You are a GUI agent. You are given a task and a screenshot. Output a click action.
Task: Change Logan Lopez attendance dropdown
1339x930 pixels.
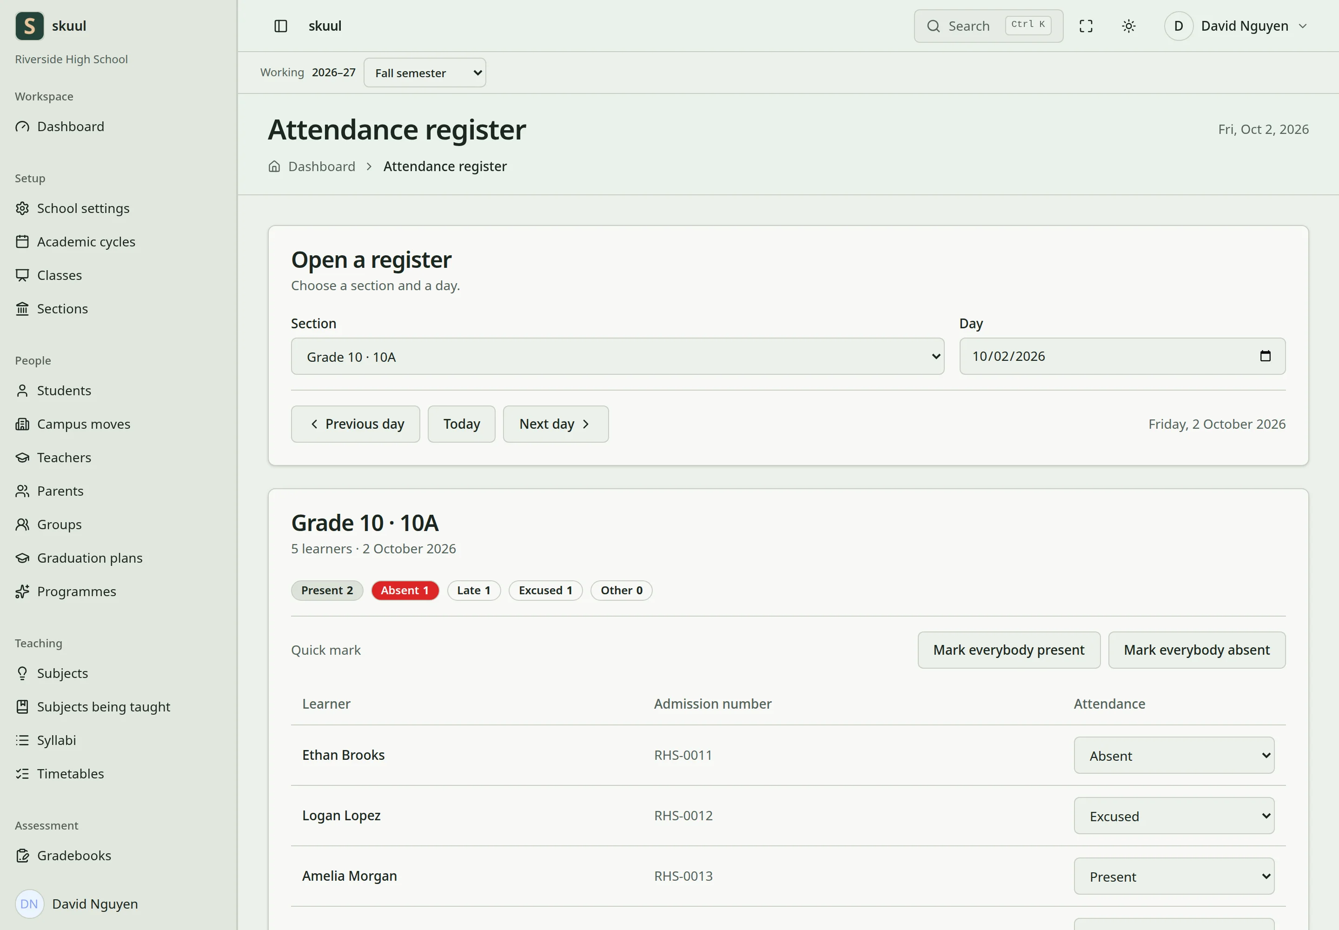(1174, 816)
